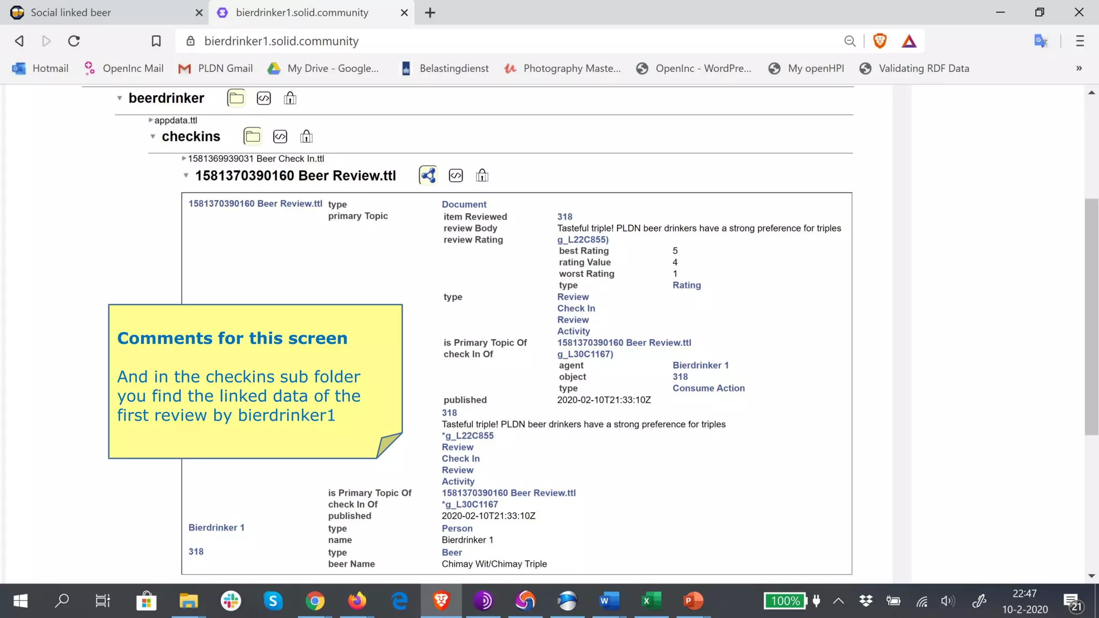Image resolution: width=1099 pixels, height=618 pixels.
Task: Open PLDN Gmail bookmark
Action: click(x=216, y=68)
